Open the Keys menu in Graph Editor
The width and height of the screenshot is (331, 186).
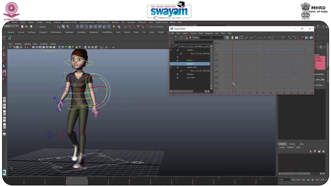point(201,33)
